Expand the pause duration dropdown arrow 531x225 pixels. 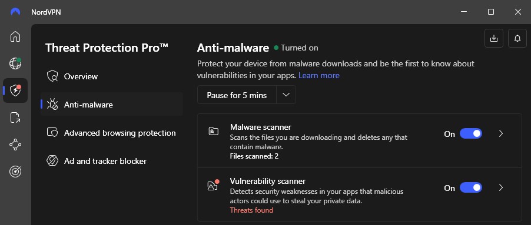pos(286,95)
